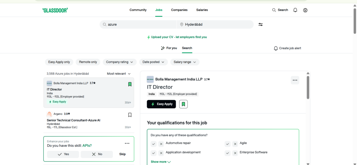Open the search filters slider icon
The image size is (357, 165).
[x=260, y=24]
